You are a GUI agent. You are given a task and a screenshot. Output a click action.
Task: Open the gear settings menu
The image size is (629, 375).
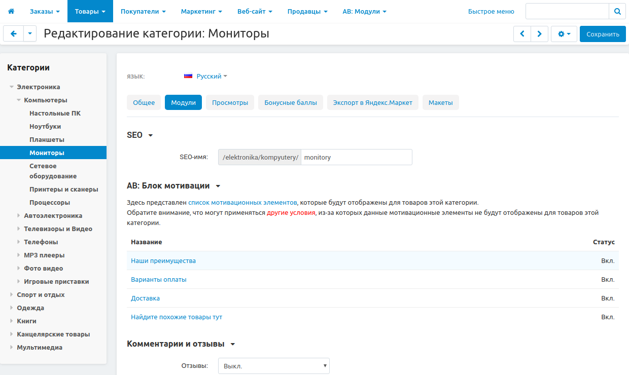click(x=564, y=33)
